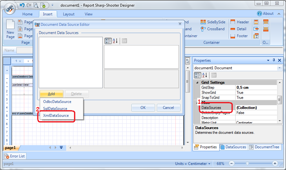Open the View ribbon tab
Image resolution: width=286 pixels, height=170 pixels.
(x=89, y=14)
